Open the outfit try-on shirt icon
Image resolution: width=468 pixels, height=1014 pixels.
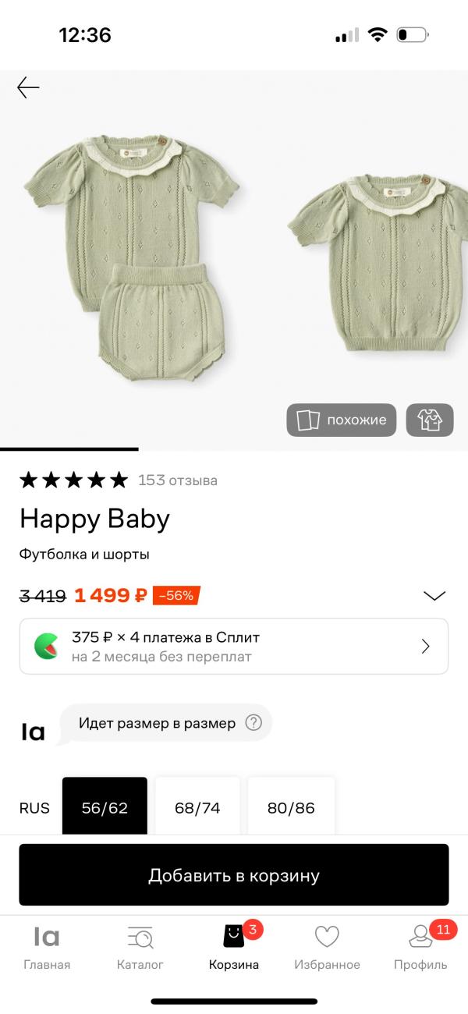(430, 420)
